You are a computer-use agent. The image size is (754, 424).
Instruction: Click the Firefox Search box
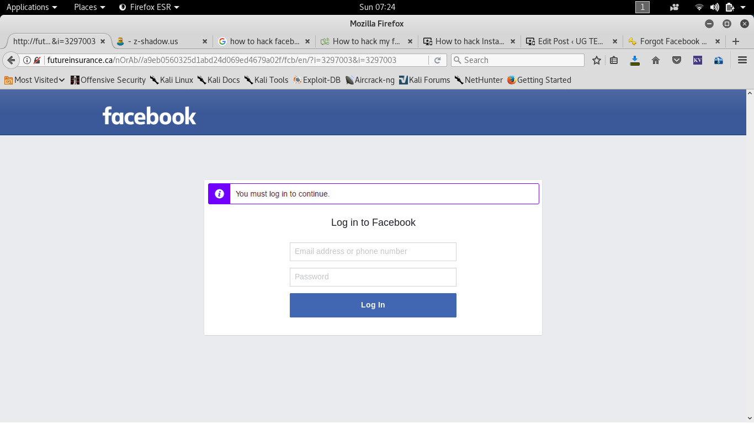pyautogui.click(x=518, y=60)
